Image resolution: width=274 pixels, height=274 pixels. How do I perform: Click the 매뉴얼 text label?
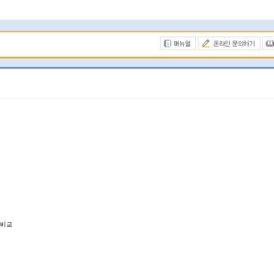pos(182,44)
